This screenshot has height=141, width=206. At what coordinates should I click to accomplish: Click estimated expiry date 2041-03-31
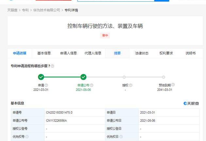pos(164,90)
